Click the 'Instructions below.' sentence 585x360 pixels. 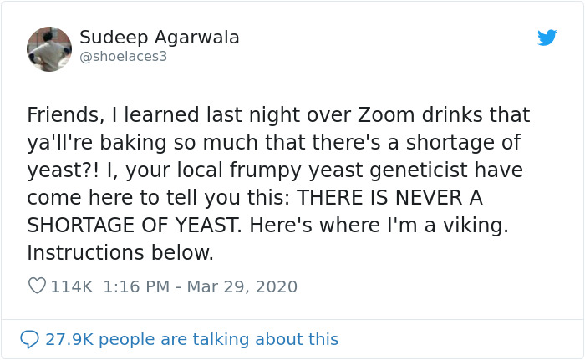[120, 252]
